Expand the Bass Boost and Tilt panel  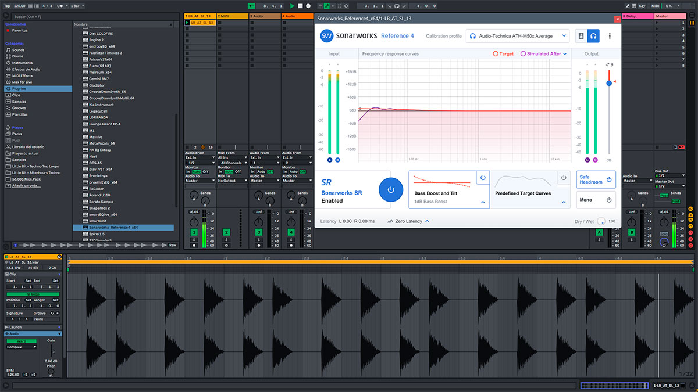coord(483,202)
